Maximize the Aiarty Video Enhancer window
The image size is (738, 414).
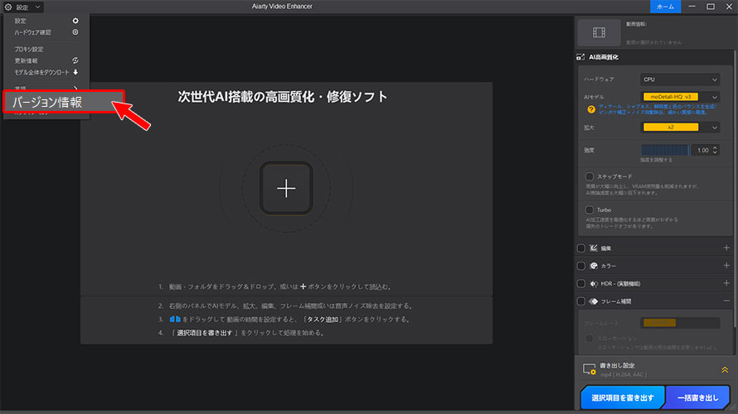[711, 7]
